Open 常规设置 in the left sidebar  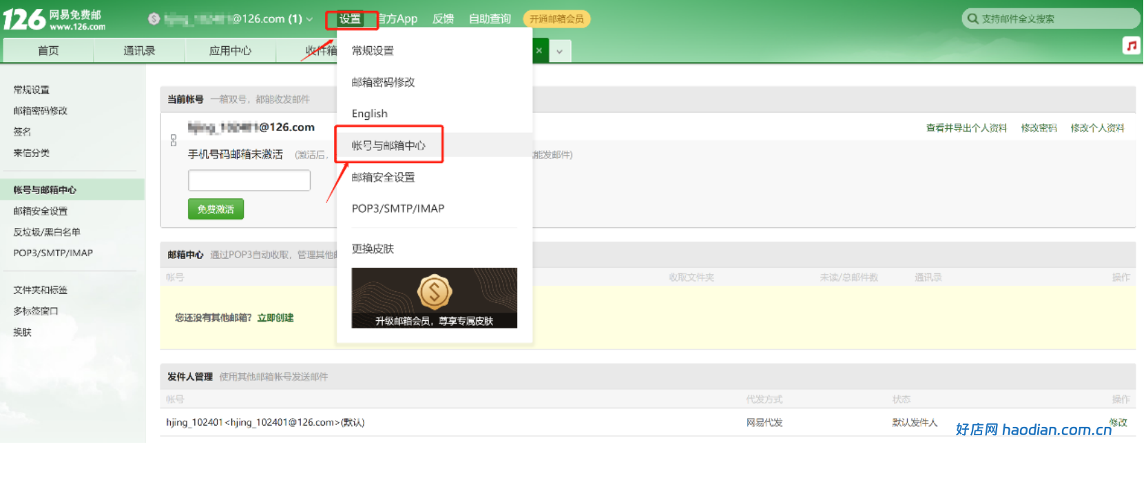[31, 90]
